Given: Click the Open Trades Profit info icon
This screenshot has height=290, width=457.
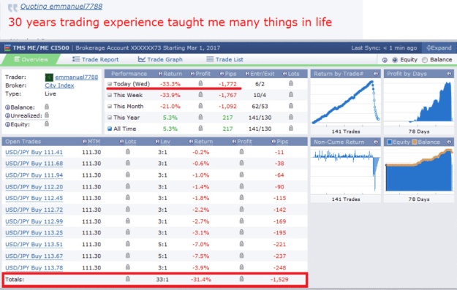Looking at the screenshot, I should pyautogui.click(x=234, y=142).
